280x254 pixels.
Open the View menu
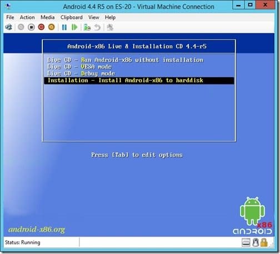click(93, 17)
